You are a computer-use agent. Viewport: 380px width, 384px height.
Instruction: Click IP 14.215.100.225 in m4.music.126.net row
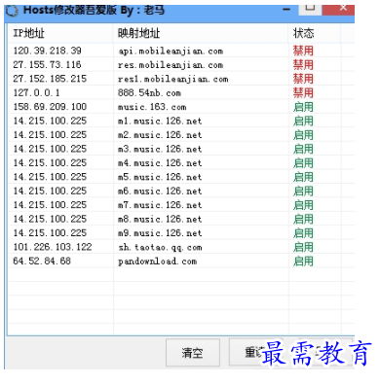pyautogui.click(x=50, y=162)
